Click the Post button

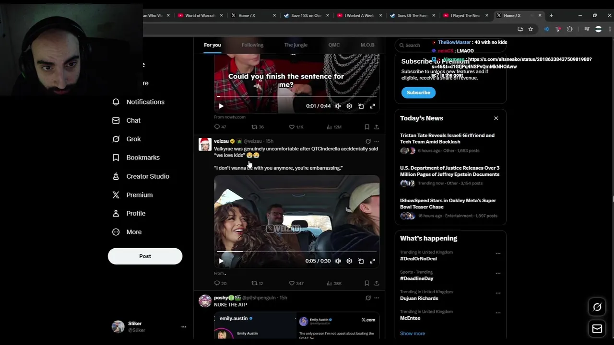click(145, 256)
